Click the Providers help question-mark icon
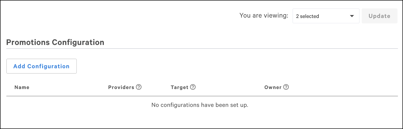The width and height of the screenshot is (403, 129). (x=139, y=87)
